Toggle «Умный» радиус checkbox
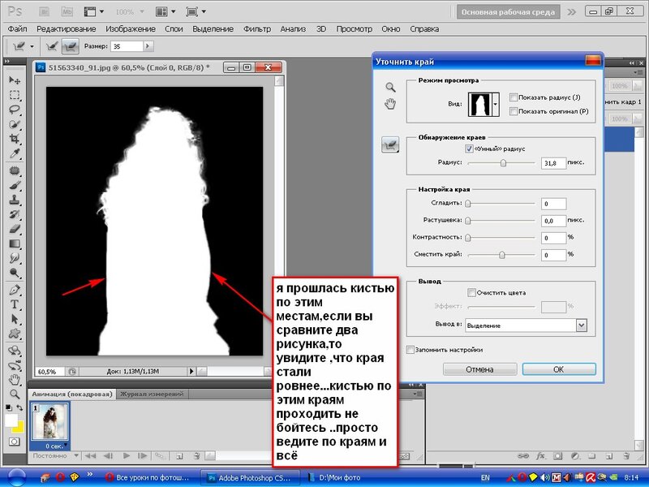The image size is (649, 487). [469, 149]
